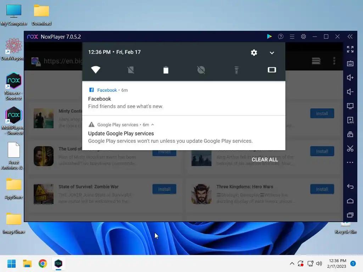This screenshot has width=363, height=272.
Task: Select ImageShare folder on desktop
Action: pos(14,223)
